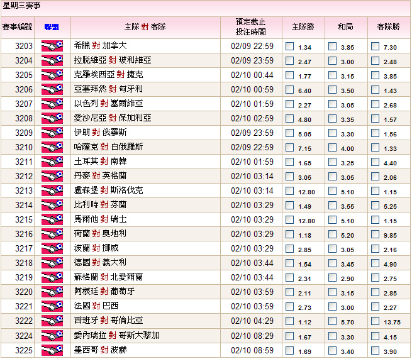
Task: Tick home win 2.31 for 蘇格蘭 對 北愛爾蘭
Action: click(289, 277)
